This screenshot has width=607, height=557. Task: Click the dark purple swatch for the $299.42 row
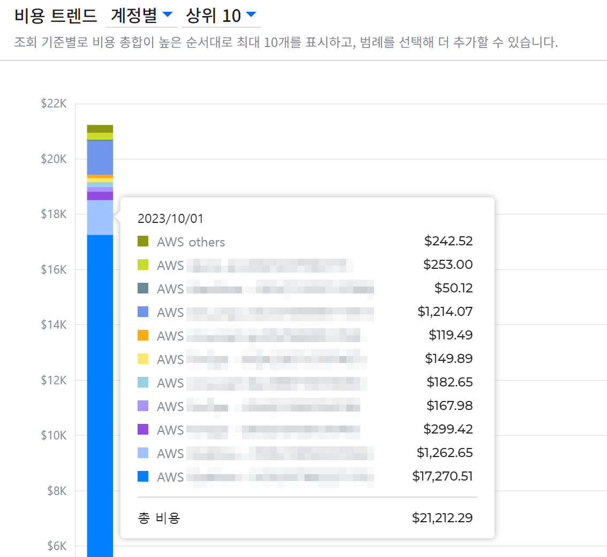point(143,429)
